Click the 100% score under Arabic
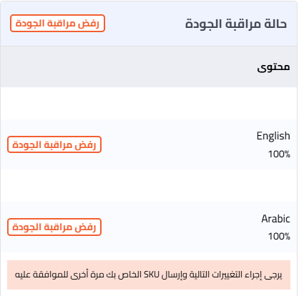 coord(279,236)
